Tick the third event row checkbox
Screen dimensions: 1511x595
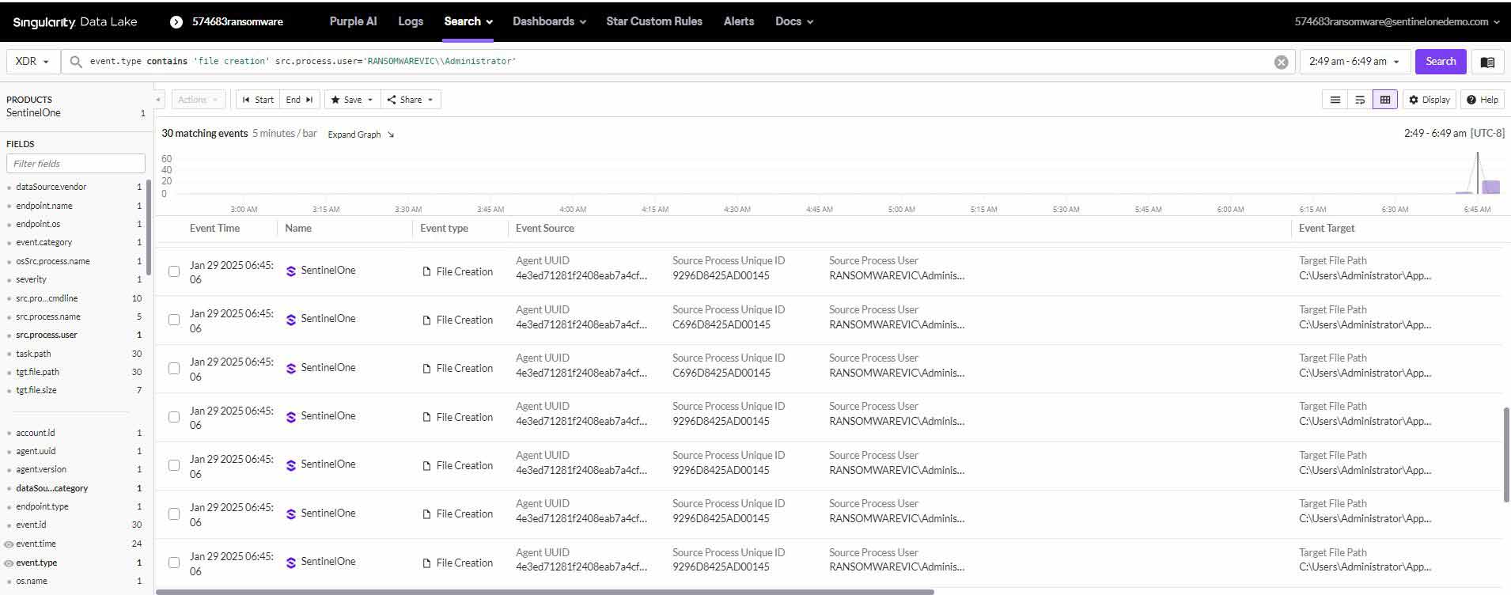coord(174,369)
